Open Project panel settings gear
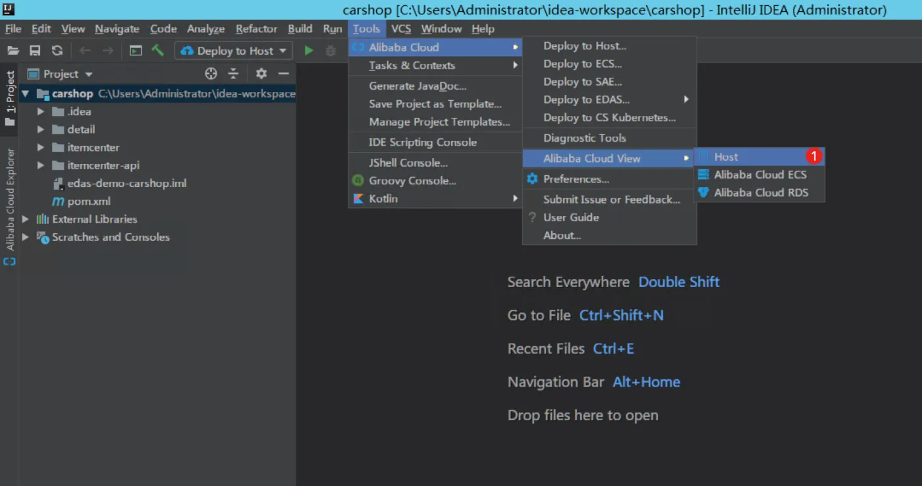 [261, 74]
